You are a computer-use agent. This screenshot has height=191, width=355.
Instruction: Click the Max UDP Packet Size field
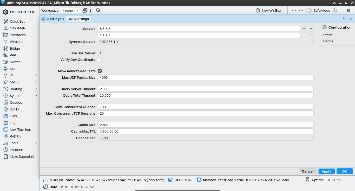[x=205, y=77]
